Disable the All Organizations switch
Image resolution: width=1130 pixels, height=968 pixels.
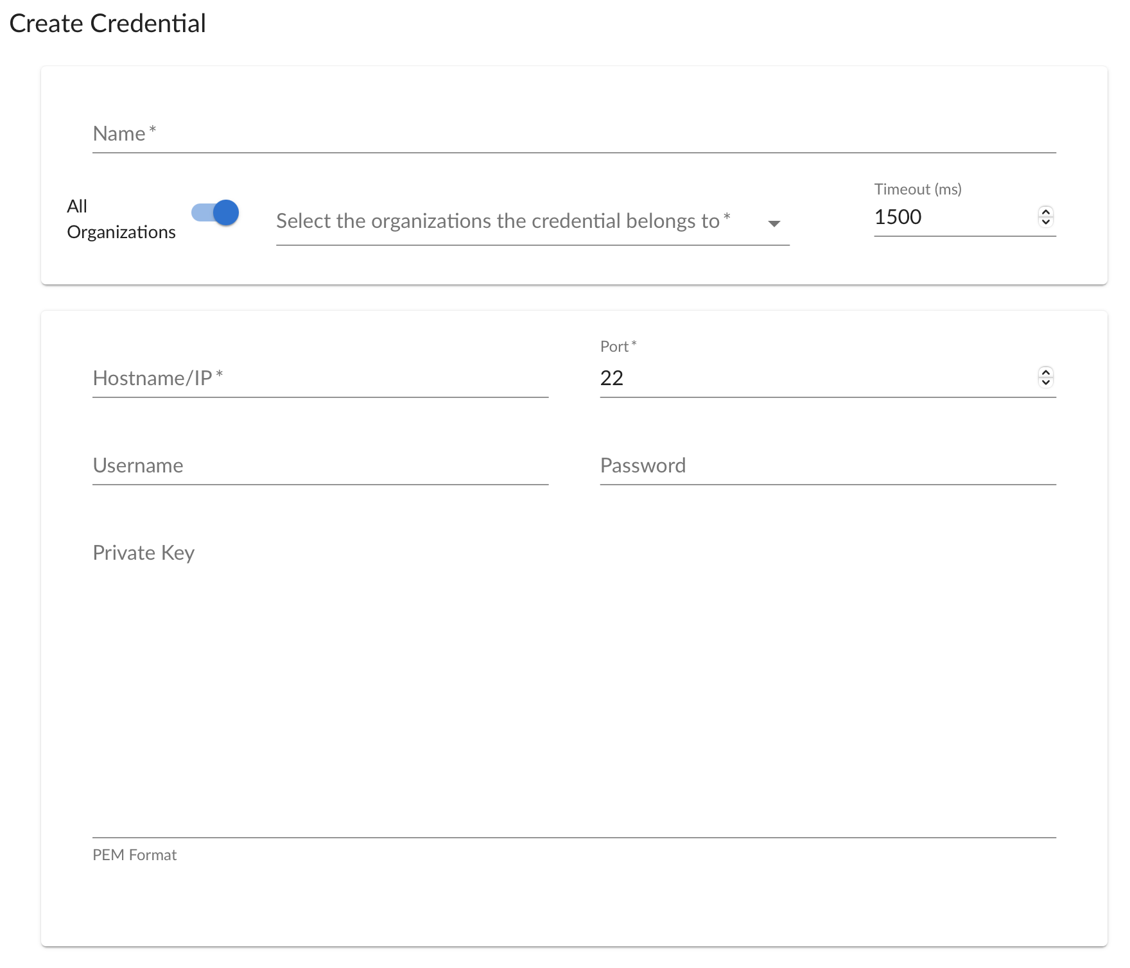point(216,212)
